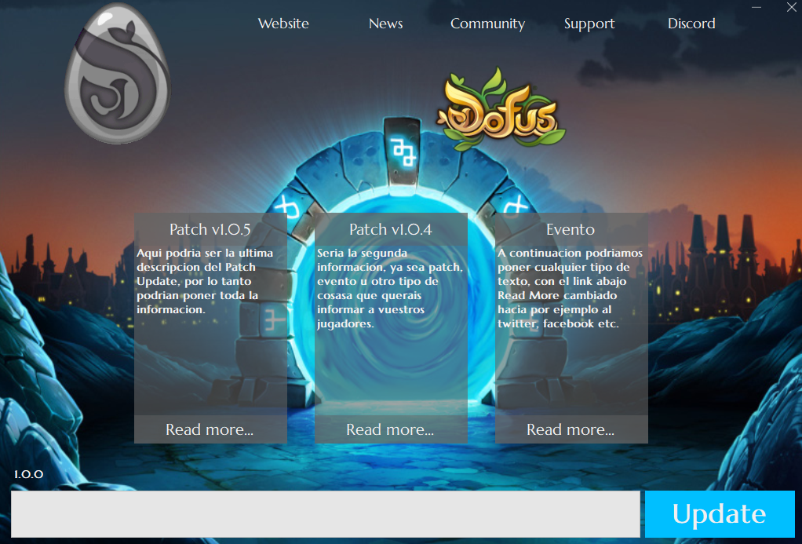The width and height of the screenshot is (802, 544).
Task: Click the Patch v1.0.5 description text
Action: (205, 281)
